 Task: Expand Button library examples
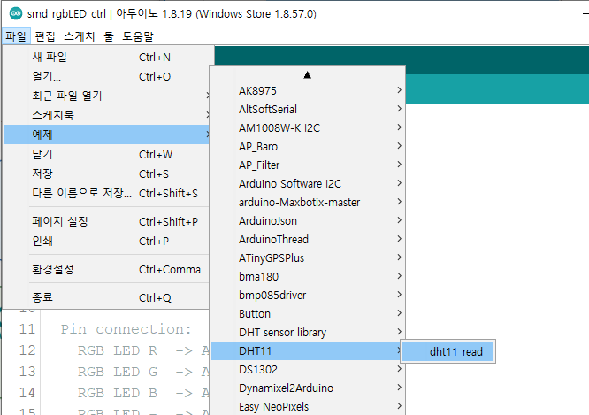pos(307,314)
